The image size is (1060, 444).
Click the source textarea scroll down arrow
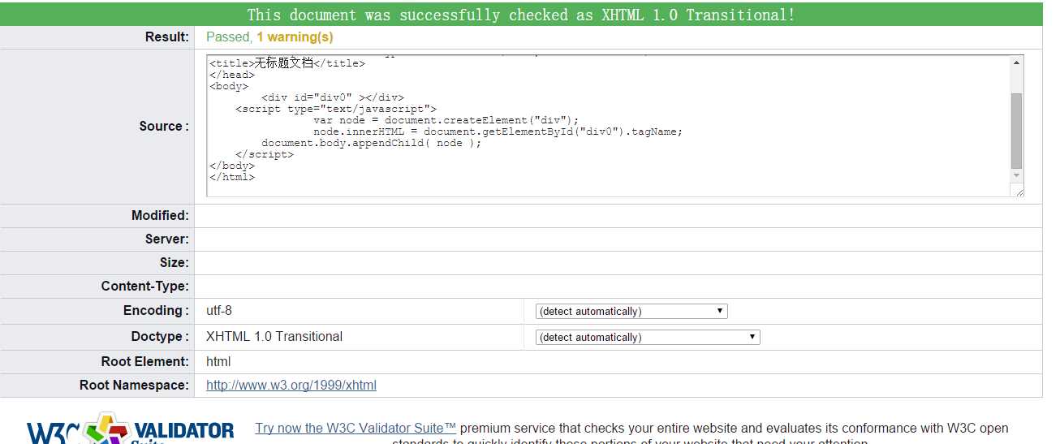(x=1017, y=175)
